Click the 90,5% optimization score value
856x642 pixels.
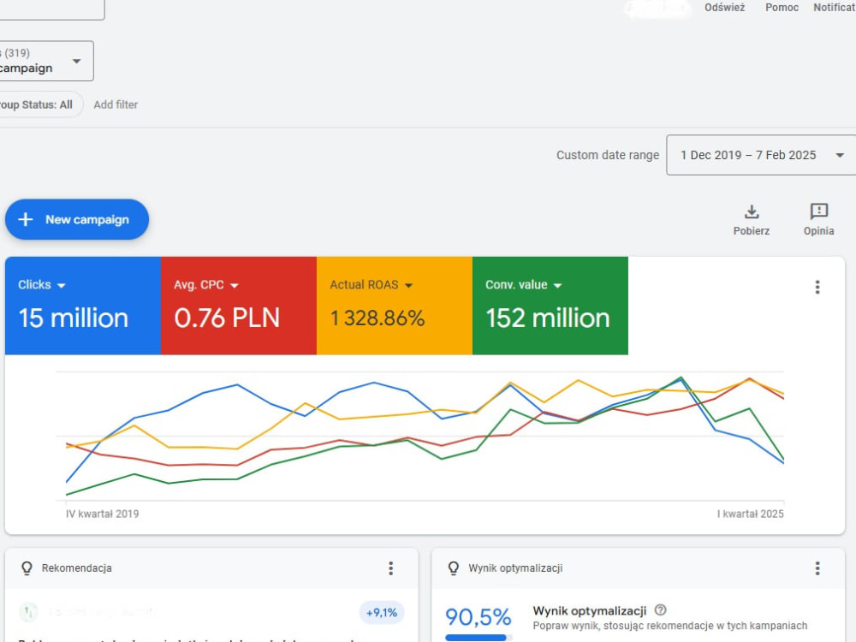(479, 617)
